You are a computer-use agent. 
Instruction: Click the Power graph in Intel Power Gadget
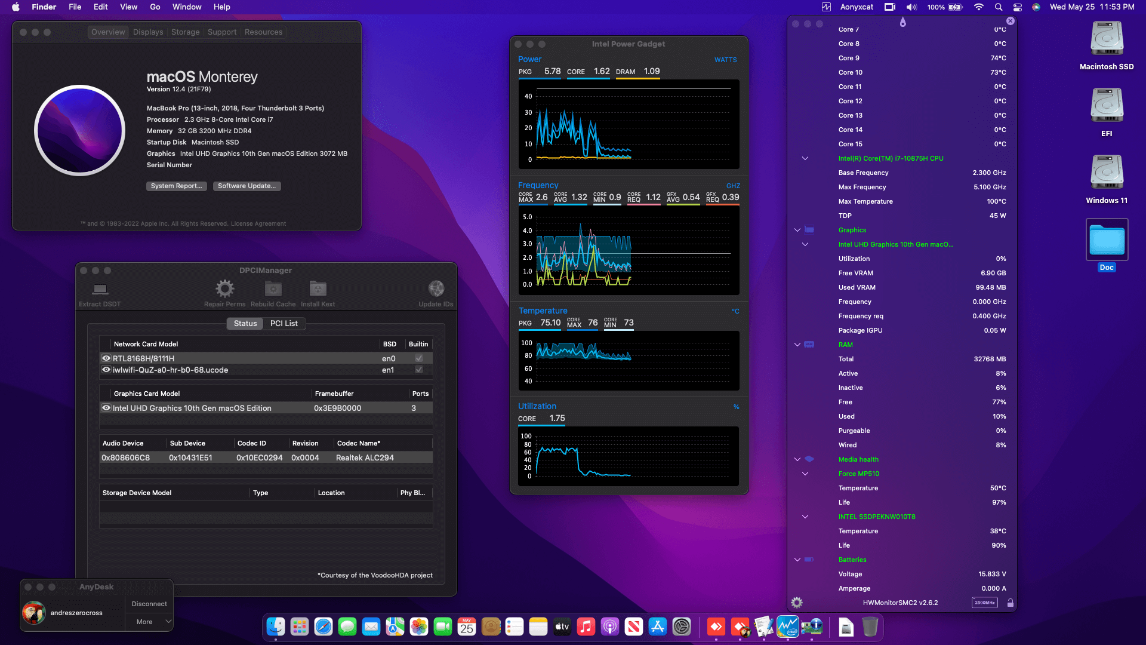coord(629,124)
